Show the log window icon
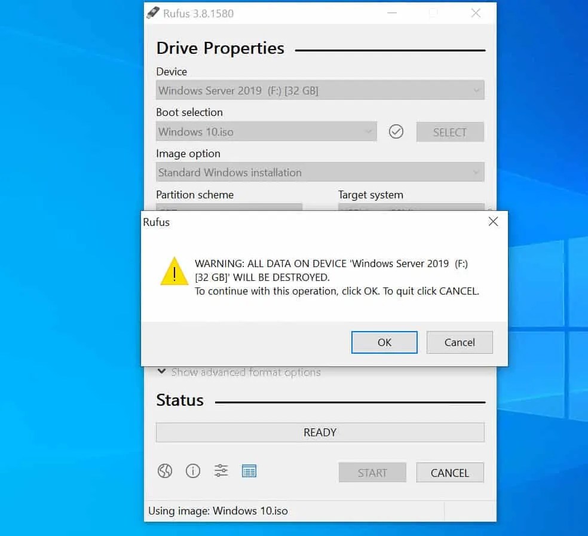The image size is (588, 536). 249,471
